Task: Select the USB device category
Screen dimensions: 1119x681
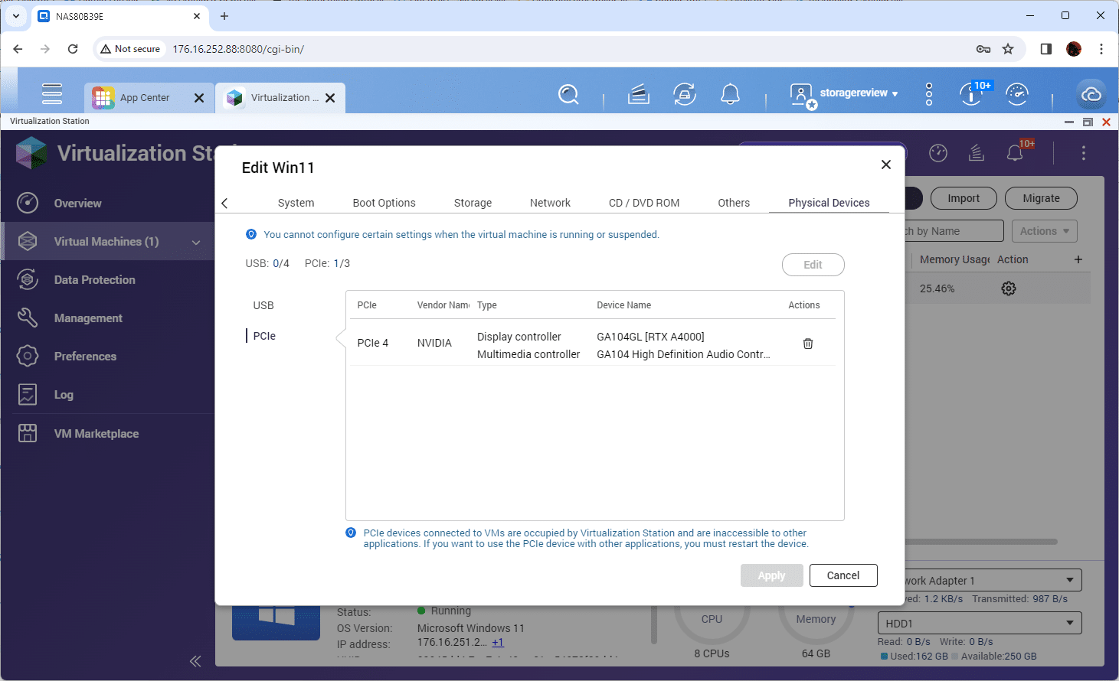Action: [263, 305]
